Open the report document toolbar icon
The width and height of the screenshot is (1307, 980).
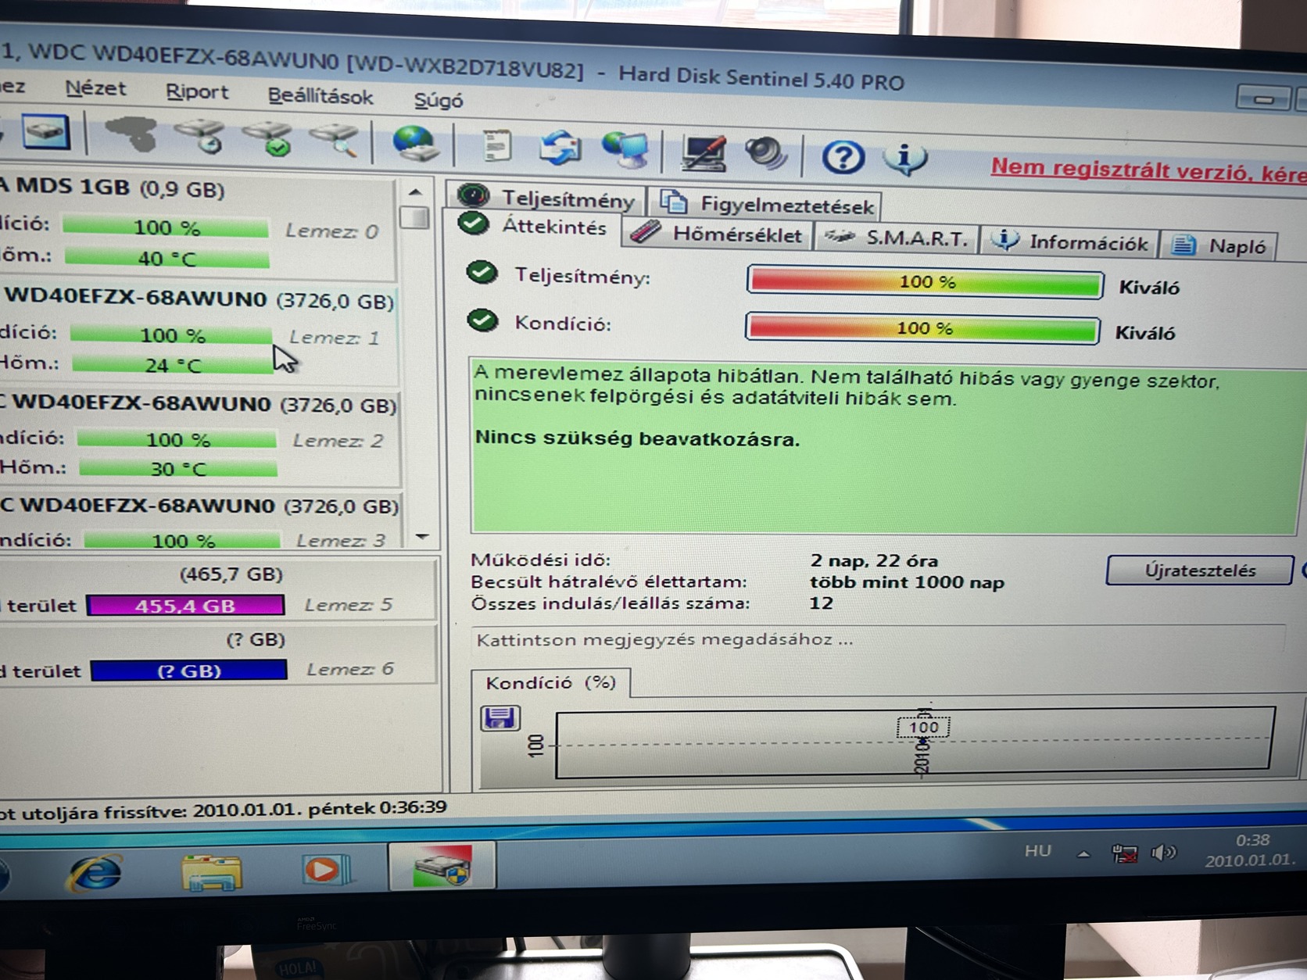(496, 145)
